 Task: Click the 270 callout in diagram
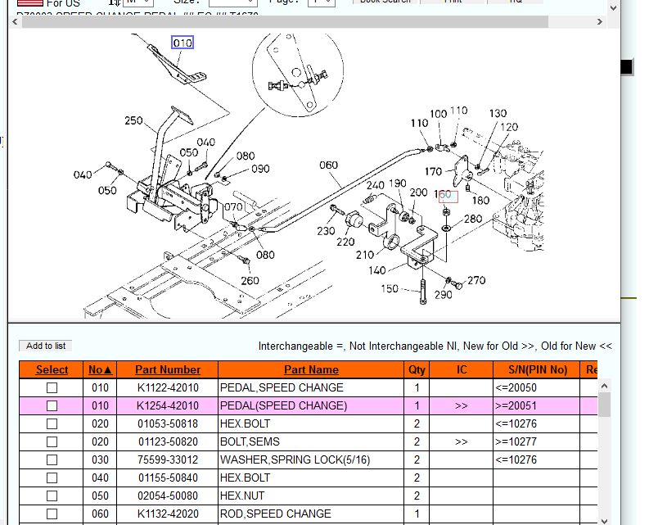click(x=476, y=280)
